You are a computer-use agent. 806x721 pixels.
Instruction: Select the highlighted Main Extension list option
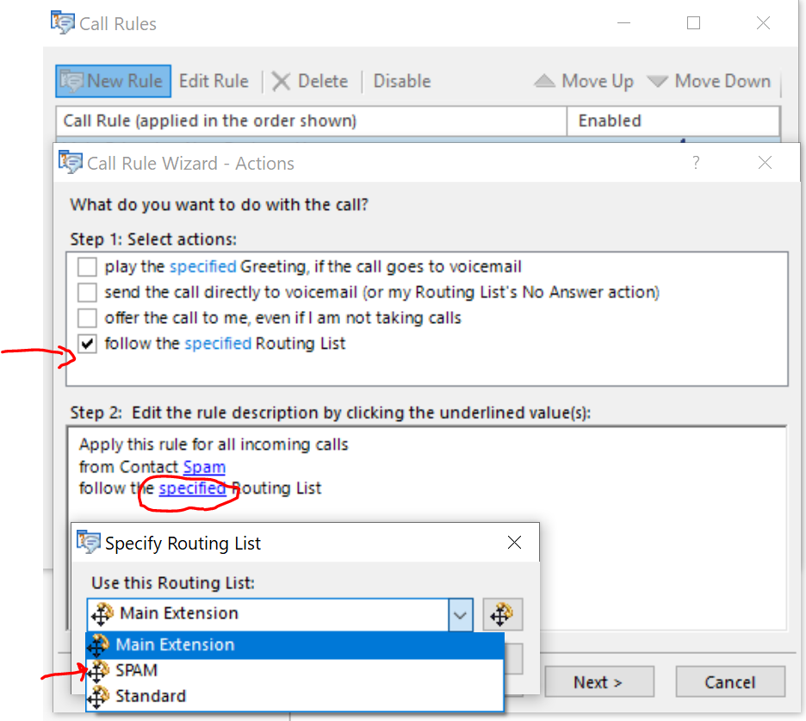tap(174, 644)
